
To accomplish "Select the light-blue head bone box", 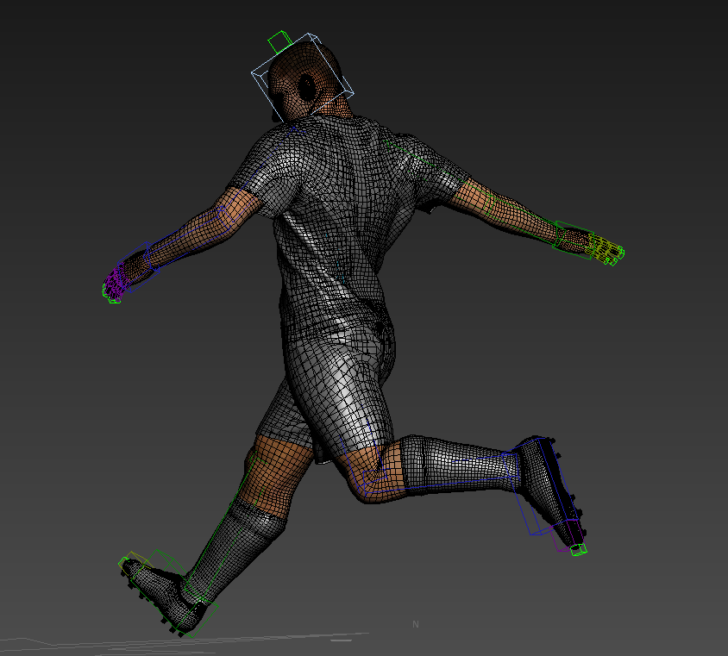I will 303,77.
